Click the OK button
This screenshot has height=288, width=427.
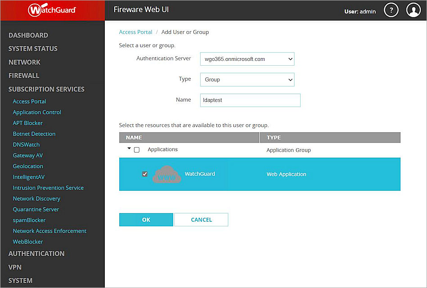[146, 220]
